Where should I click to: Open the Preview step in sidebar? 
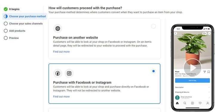[x=14, y=38]
